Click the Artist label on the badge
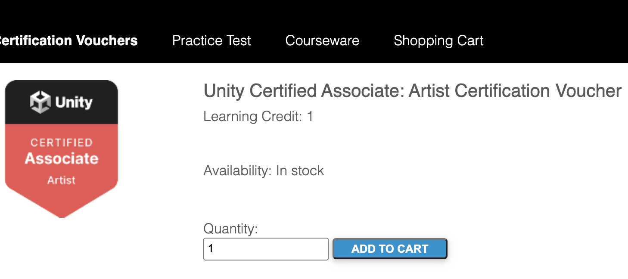 coord(62,180)
